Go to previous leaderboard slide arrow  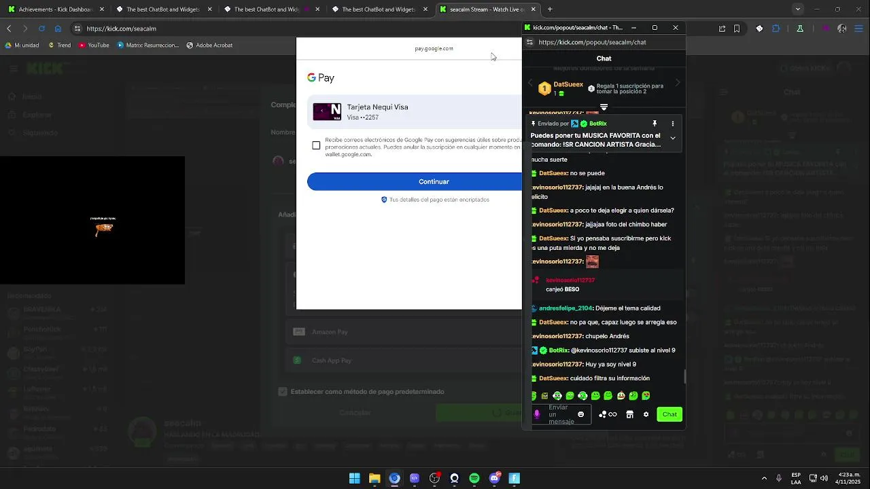(530, 83)
